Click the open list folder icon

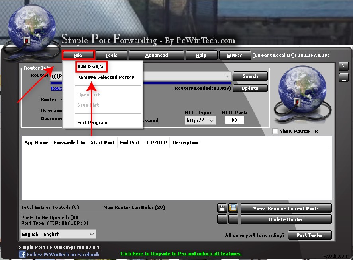coord(233,208)
